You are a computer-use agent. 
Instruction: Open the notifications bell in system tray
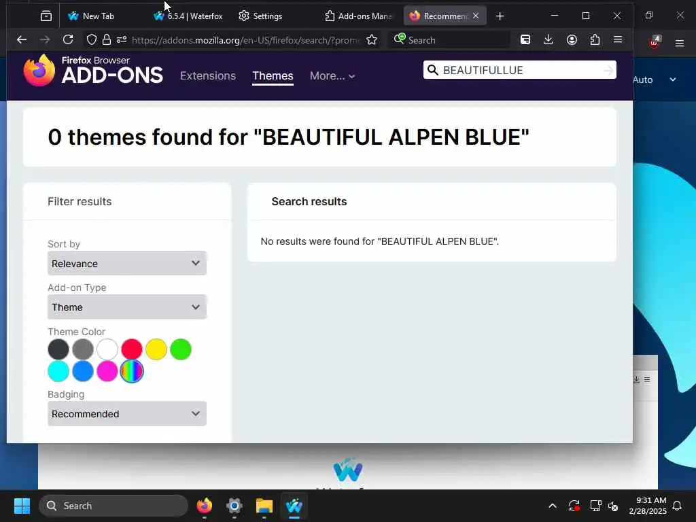point(678,506)
